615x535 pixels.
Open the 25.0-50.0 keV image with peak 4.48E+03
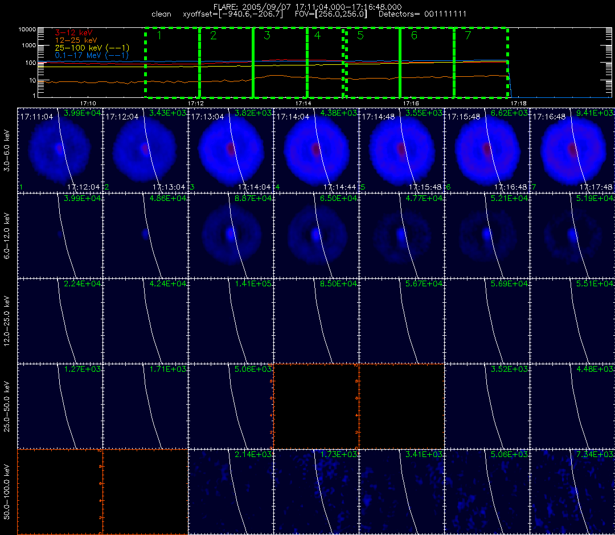tap(573, 406)
